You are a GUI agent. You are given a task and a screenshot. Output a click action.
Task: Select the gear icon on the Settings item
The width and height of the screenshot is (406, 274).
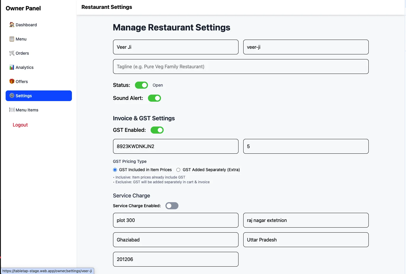pyautogui.click(x=12, y=95)
